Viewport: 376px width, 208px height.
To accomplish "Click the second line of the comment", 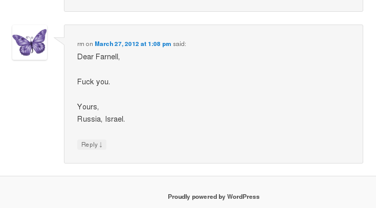I will [x=94, y=82].
